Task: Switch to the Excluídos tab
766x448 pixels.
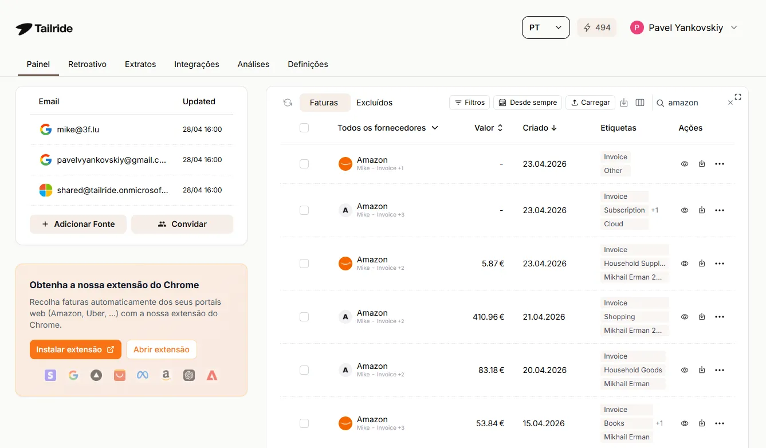Action: (x=374, y=103)
